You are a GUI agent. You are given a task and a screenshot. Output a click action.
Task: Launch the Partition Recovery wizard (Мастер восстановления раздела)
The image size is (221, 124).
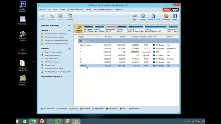56,40
